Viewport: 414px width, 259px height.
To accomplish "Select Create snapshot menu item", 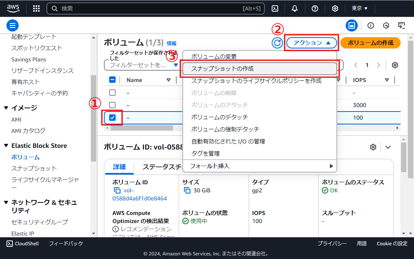I will click(260, 69).
